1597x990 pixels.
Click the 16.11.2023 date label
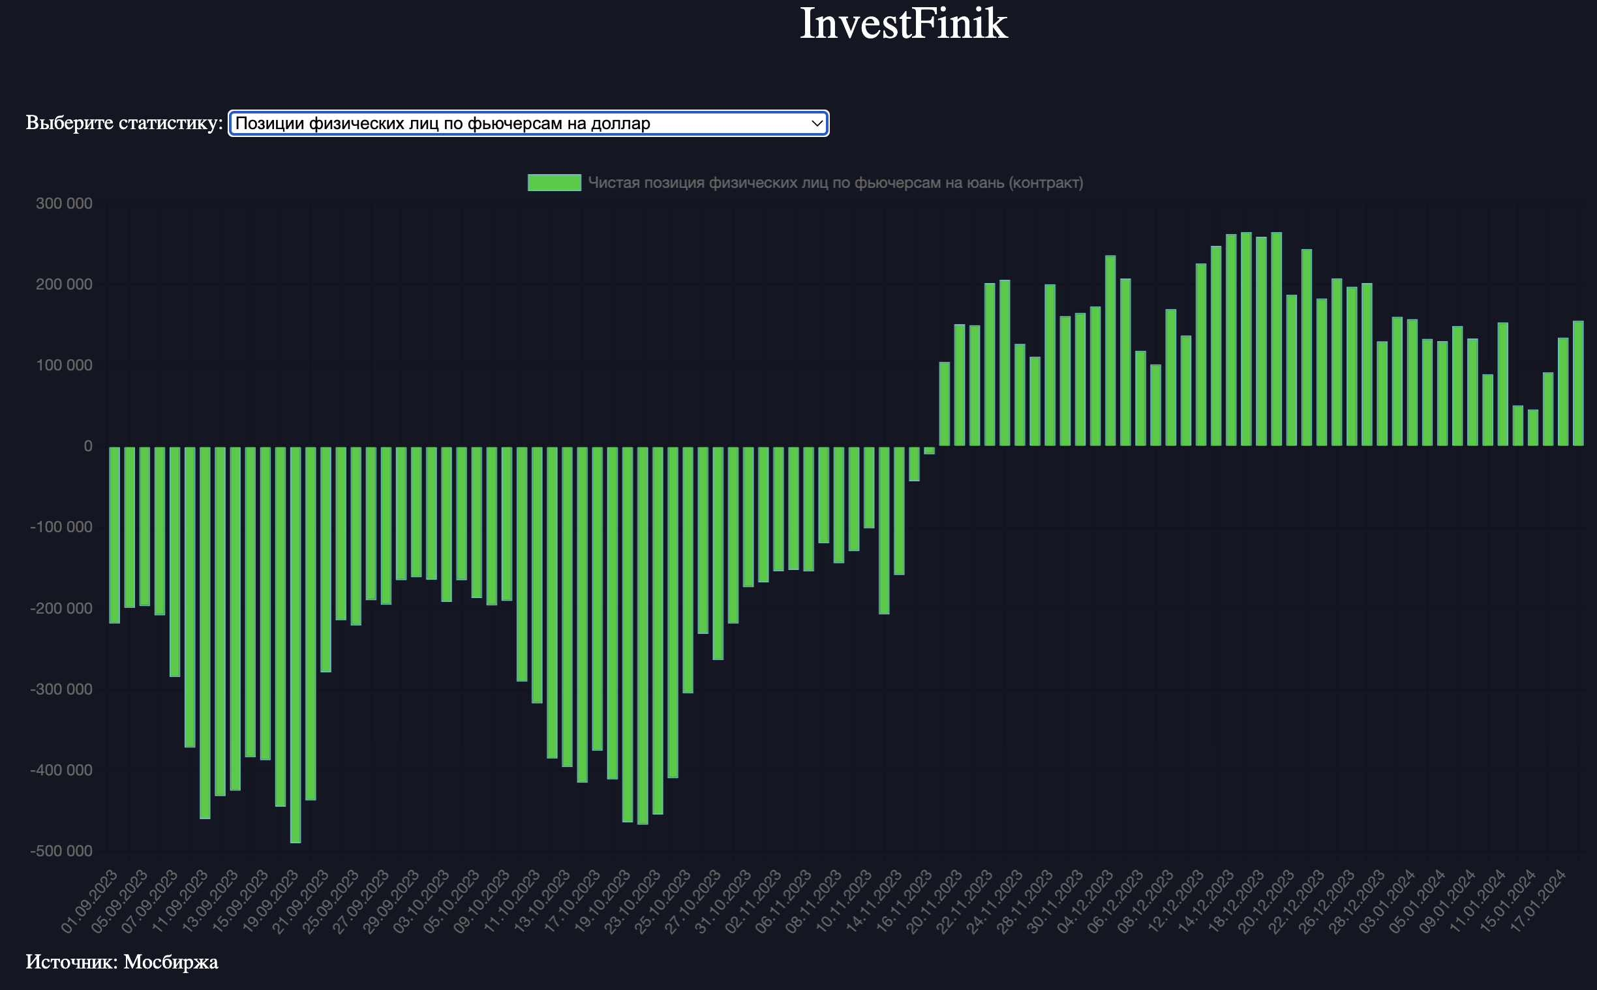pyautogui.click(x=905, y=901)
